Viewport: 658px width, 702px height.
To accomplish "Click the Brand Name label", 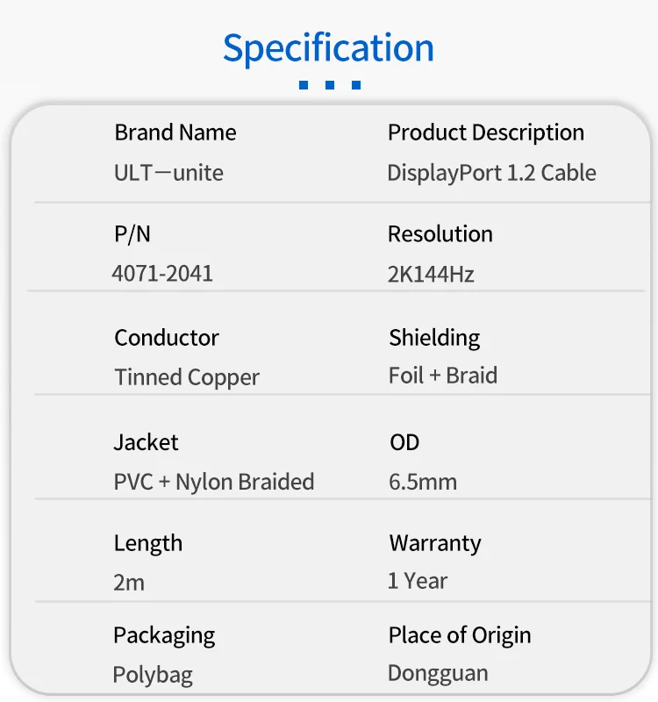I will pyautogui.click(x=175, y=133).
